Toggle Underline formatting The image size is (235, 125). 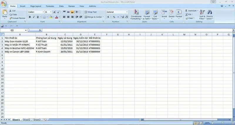[38, 17]
